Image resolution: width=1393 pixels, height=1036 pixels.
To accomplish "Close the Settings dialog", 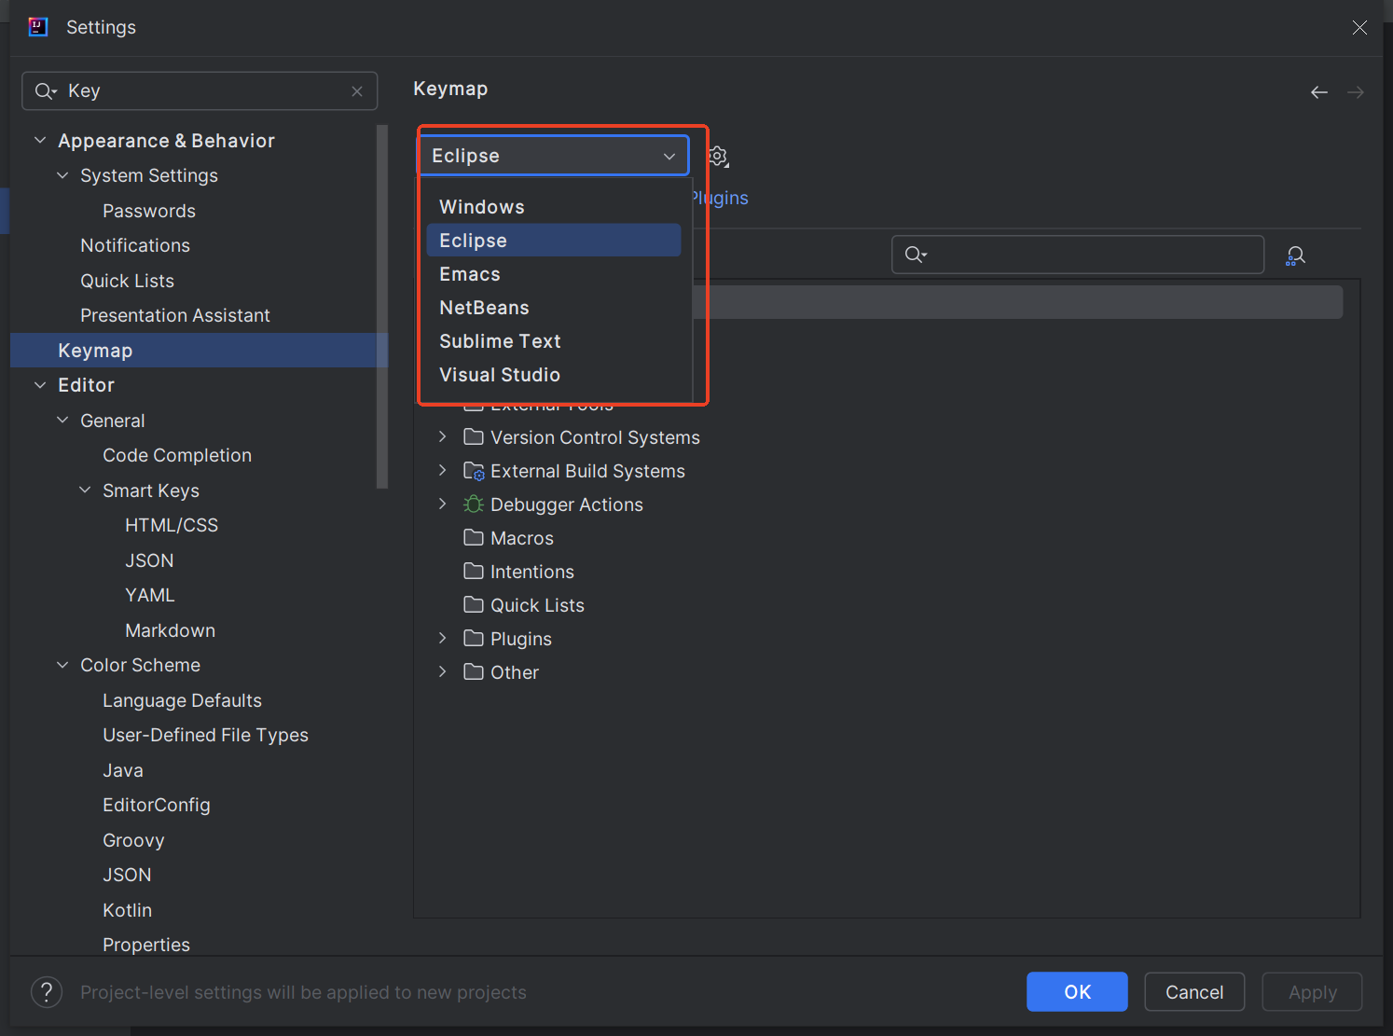I will point(1359,28).
